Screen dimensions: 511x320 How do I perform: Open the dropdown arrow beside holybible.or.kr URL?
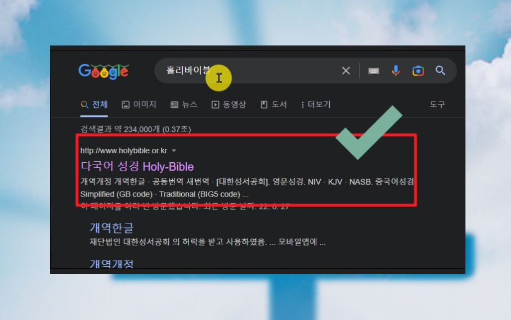(174, 150)
